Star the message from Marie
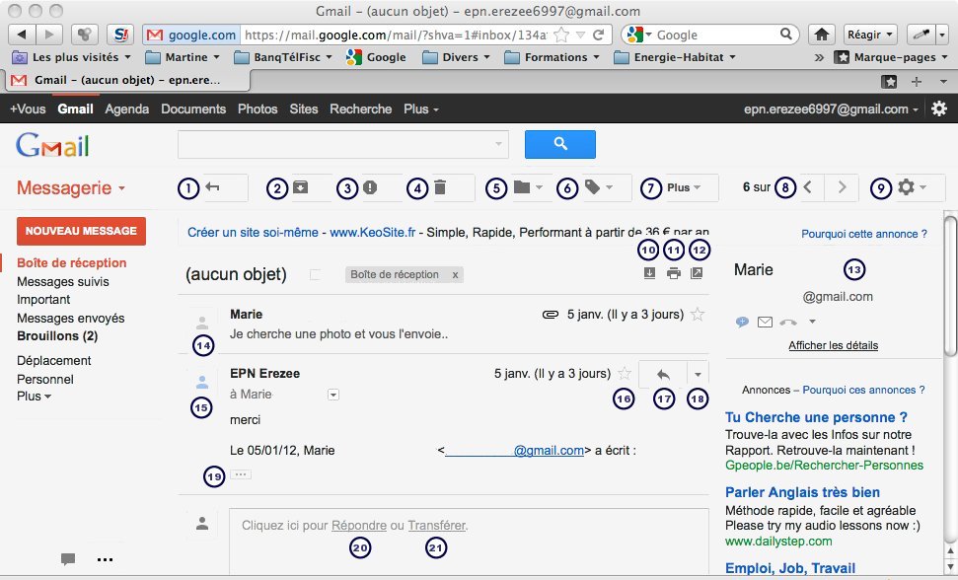This screenshot has height=580, width=958. 698,315
